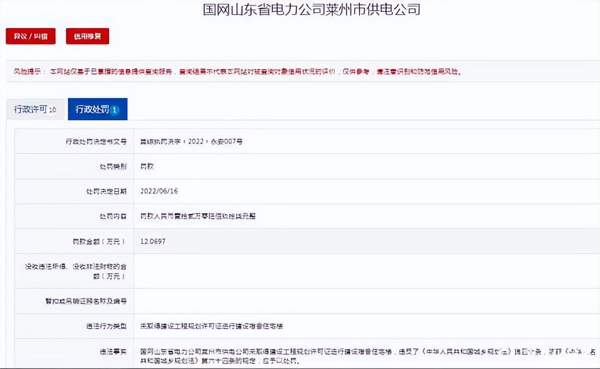600x369 pixels.
Task: Switch to the 行政许可 tab
Action: point(35,110)
